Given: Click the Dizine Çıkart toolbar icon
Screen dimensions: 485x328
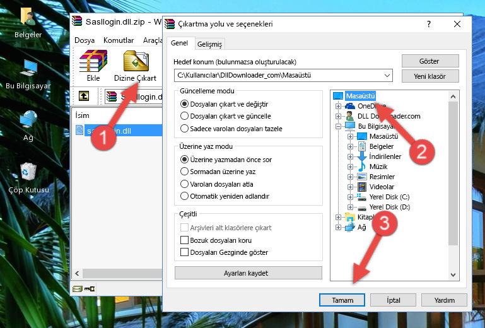Looking at the screenshot, I should (135, 66).
